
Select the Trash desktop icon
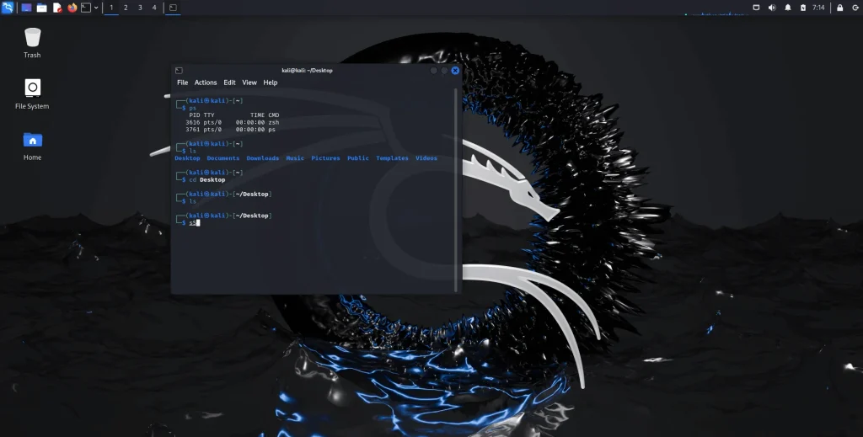point(33,43)
